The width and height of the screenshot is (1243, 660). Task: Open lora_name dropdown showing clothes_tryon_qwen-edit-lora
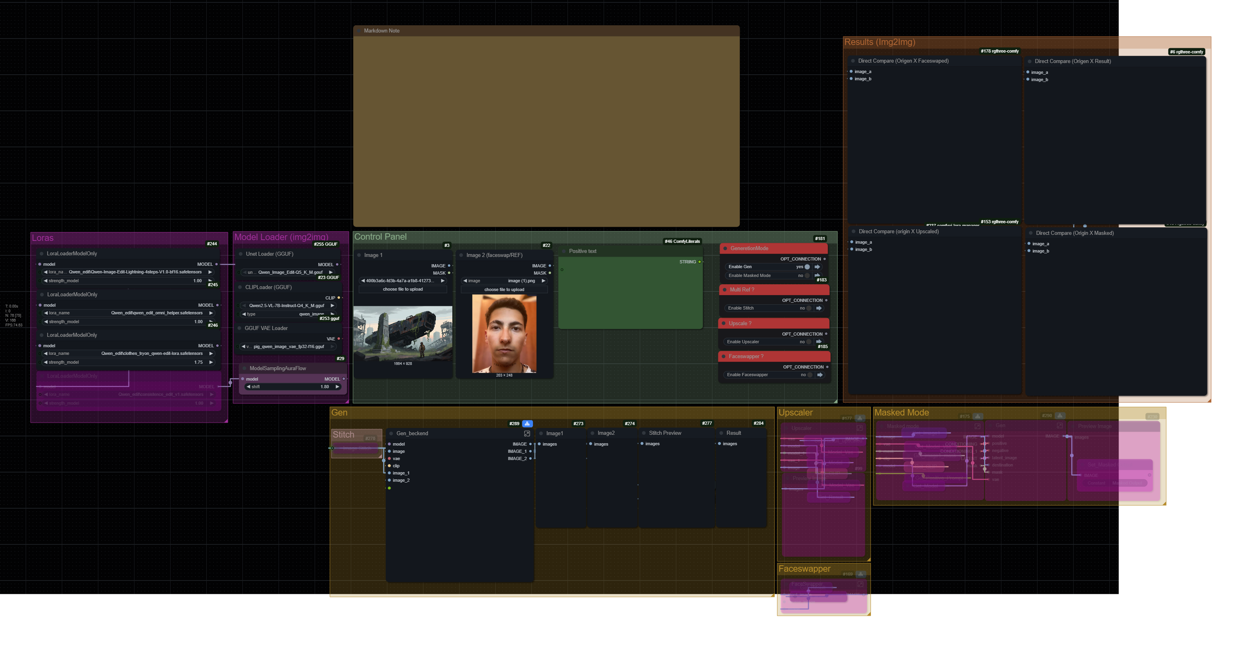coord(128,353)
